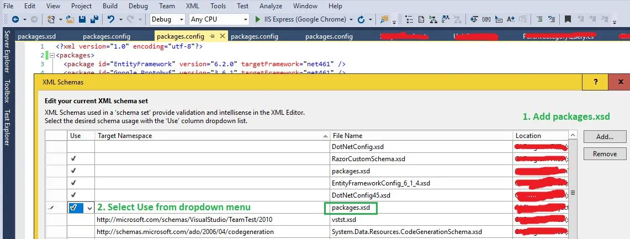Select the vstst.xsd file name cell

coord(421,220)
